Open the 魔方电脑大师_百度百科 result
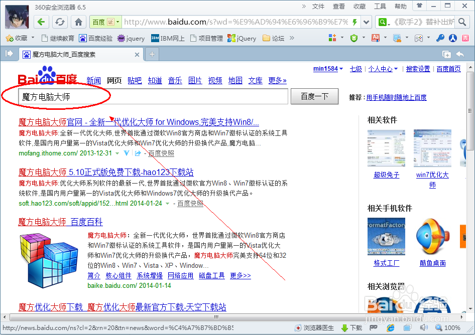The height and width of the screenshot is (335, 475). 61,222
